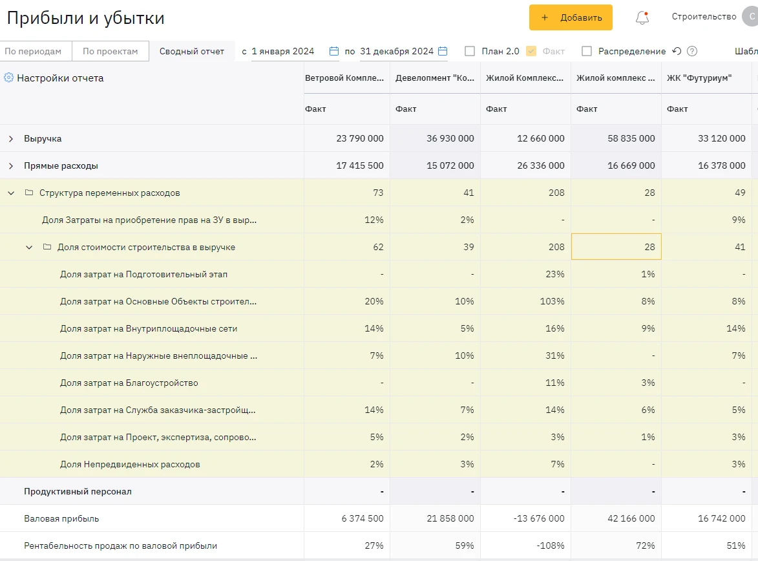Open notifications bell icon
The height and width of the screenshot is (561, 758).
(x=642, y=17)
